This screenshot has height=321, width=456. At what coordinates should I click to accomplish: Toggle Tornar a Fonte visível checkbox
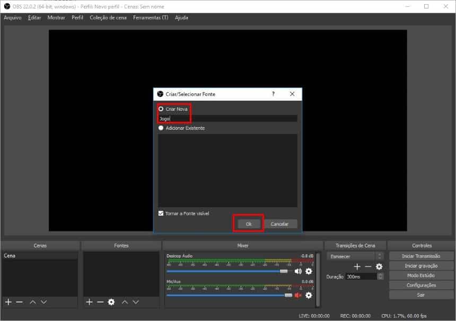[161, 213]
